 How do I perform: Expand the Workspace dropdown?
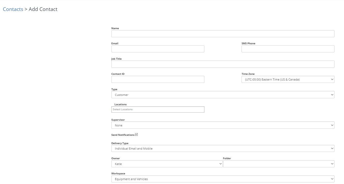pyautogui.click(x=223, y=179)
